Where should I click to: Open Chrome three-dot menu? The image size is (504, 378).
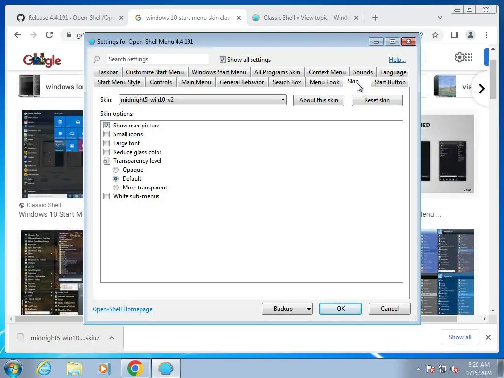[x=486, y=35]
